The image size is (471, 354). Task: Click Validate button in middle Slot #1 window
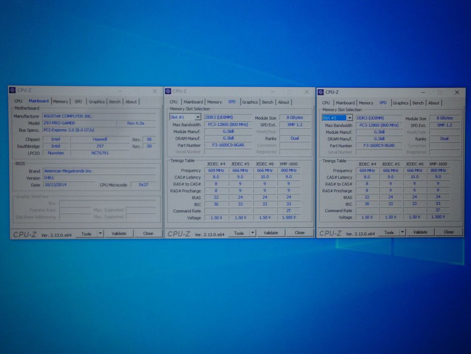271,233
